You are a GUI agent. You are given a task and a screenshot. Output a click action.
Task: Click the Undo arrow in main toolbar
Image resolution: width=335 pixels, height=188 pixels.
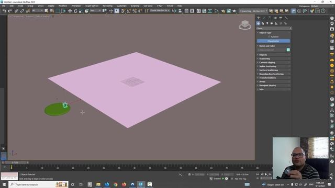5,11
